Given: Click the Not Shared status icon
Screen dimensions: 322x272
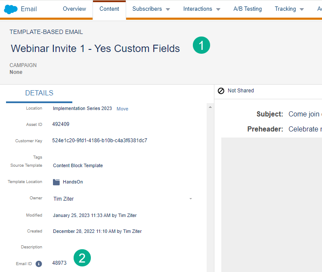Looking at the screenshot, I should (221, 91).
